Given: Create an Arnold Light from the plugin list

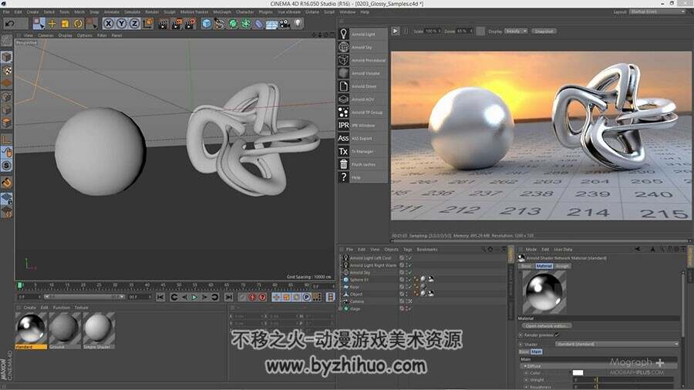Looking at the screenshot, I should click(362, 34).
